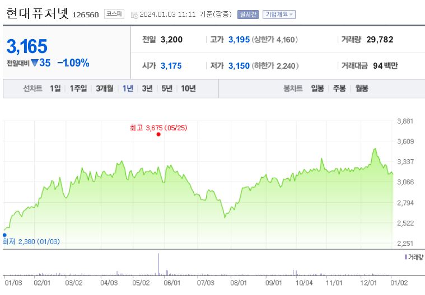Image resolution: width=425 pixels, height=295 pixels.
Task: Select the 1일 line chart tab
Action: click(x=55, y=88)
